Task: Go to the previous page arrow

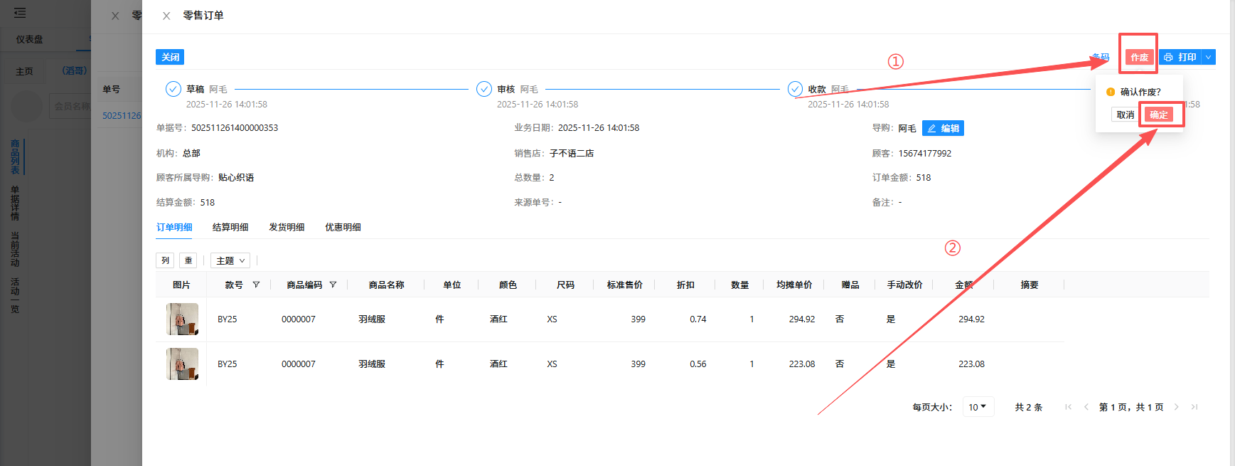Action: pyautogui.click(x=1086, y=407)
